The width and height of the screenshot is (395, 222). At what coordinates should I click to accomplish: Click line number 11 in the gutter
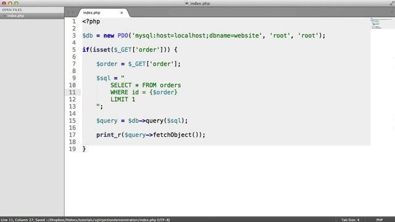(72, 92)
